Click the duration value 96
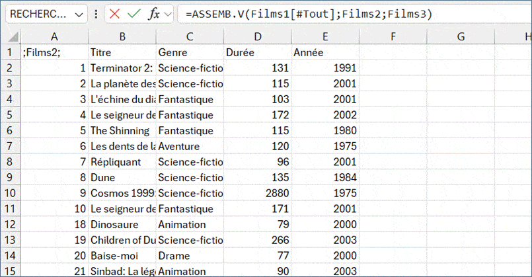The image size is (532, 277). [x=258, y=161]
